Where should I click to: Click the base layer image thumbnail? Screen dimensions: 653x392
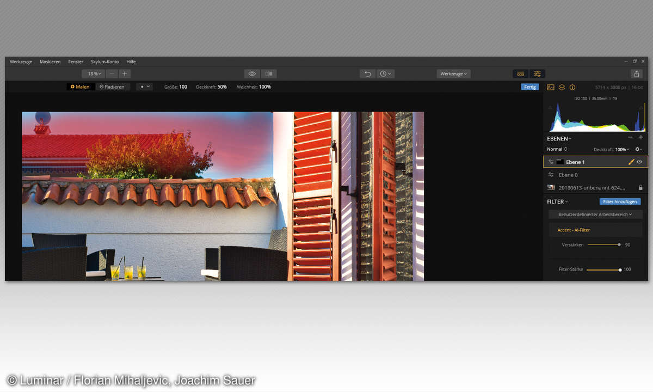[x=551, y=187]
